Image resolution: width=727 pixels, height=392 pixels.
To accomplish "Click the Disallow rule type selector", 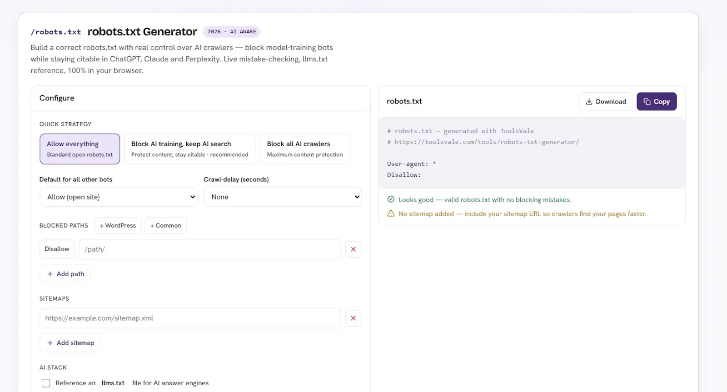I will tap(57, 249).
